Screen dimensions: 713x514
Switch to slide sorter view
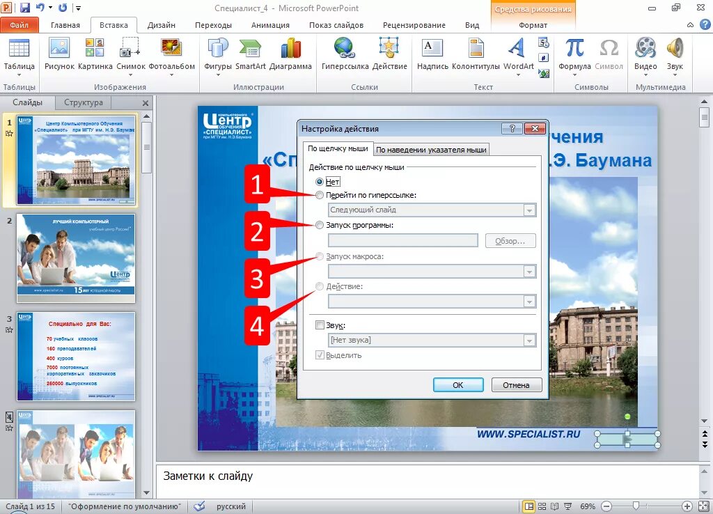coord(542,506)
